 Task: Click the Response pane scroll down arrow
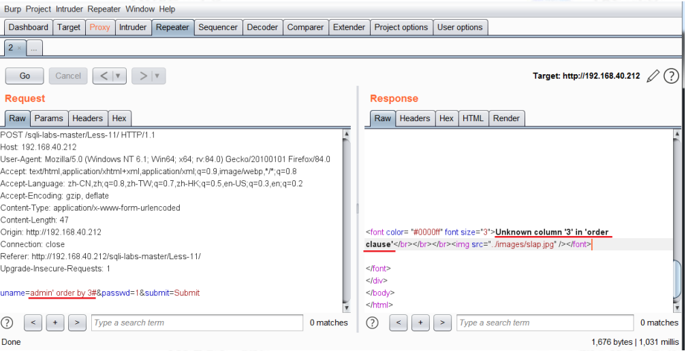coord(678,307)
